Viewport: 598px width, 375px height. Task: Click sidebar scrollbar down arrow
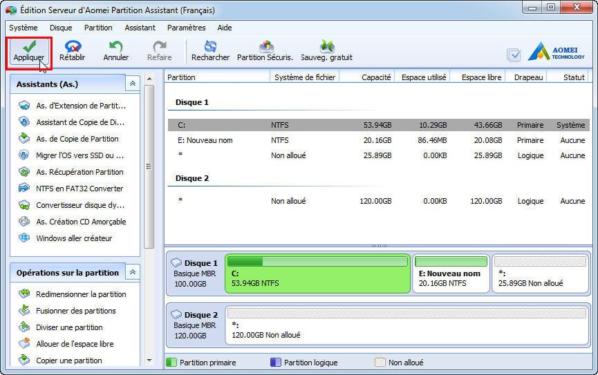tap(149, 360)
